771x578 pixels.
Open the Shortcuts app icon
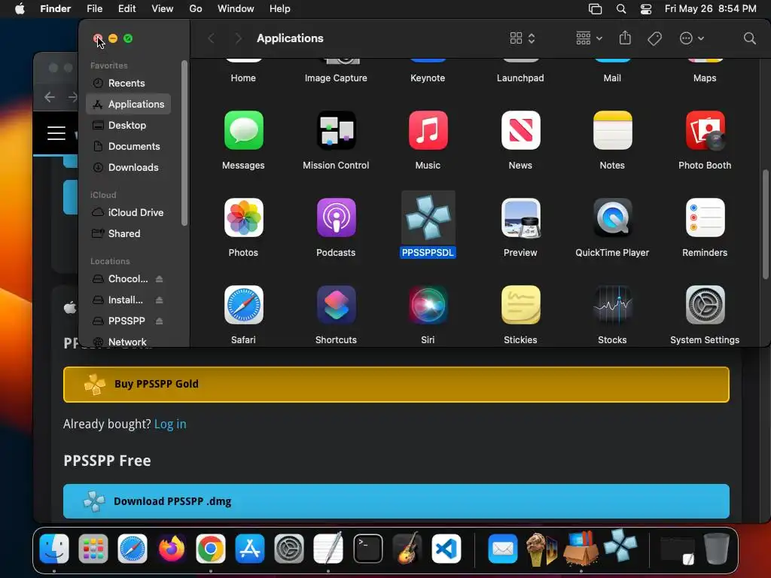click(x=336, y=305)
